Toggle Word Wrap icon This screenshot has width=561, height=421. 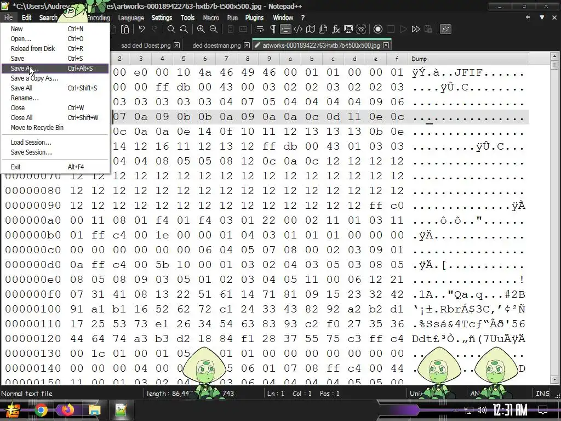260,30
